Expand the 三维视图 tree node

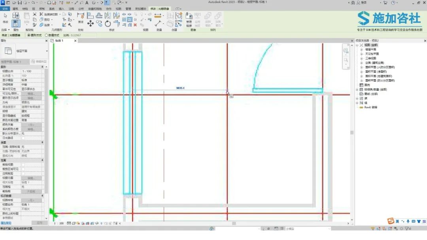[362, 58]
